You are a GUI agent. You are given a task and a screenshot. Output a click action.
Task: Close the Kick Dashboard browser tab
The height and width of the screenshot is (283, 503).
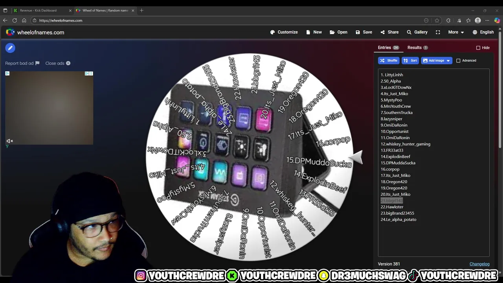[x=70, y=10]
